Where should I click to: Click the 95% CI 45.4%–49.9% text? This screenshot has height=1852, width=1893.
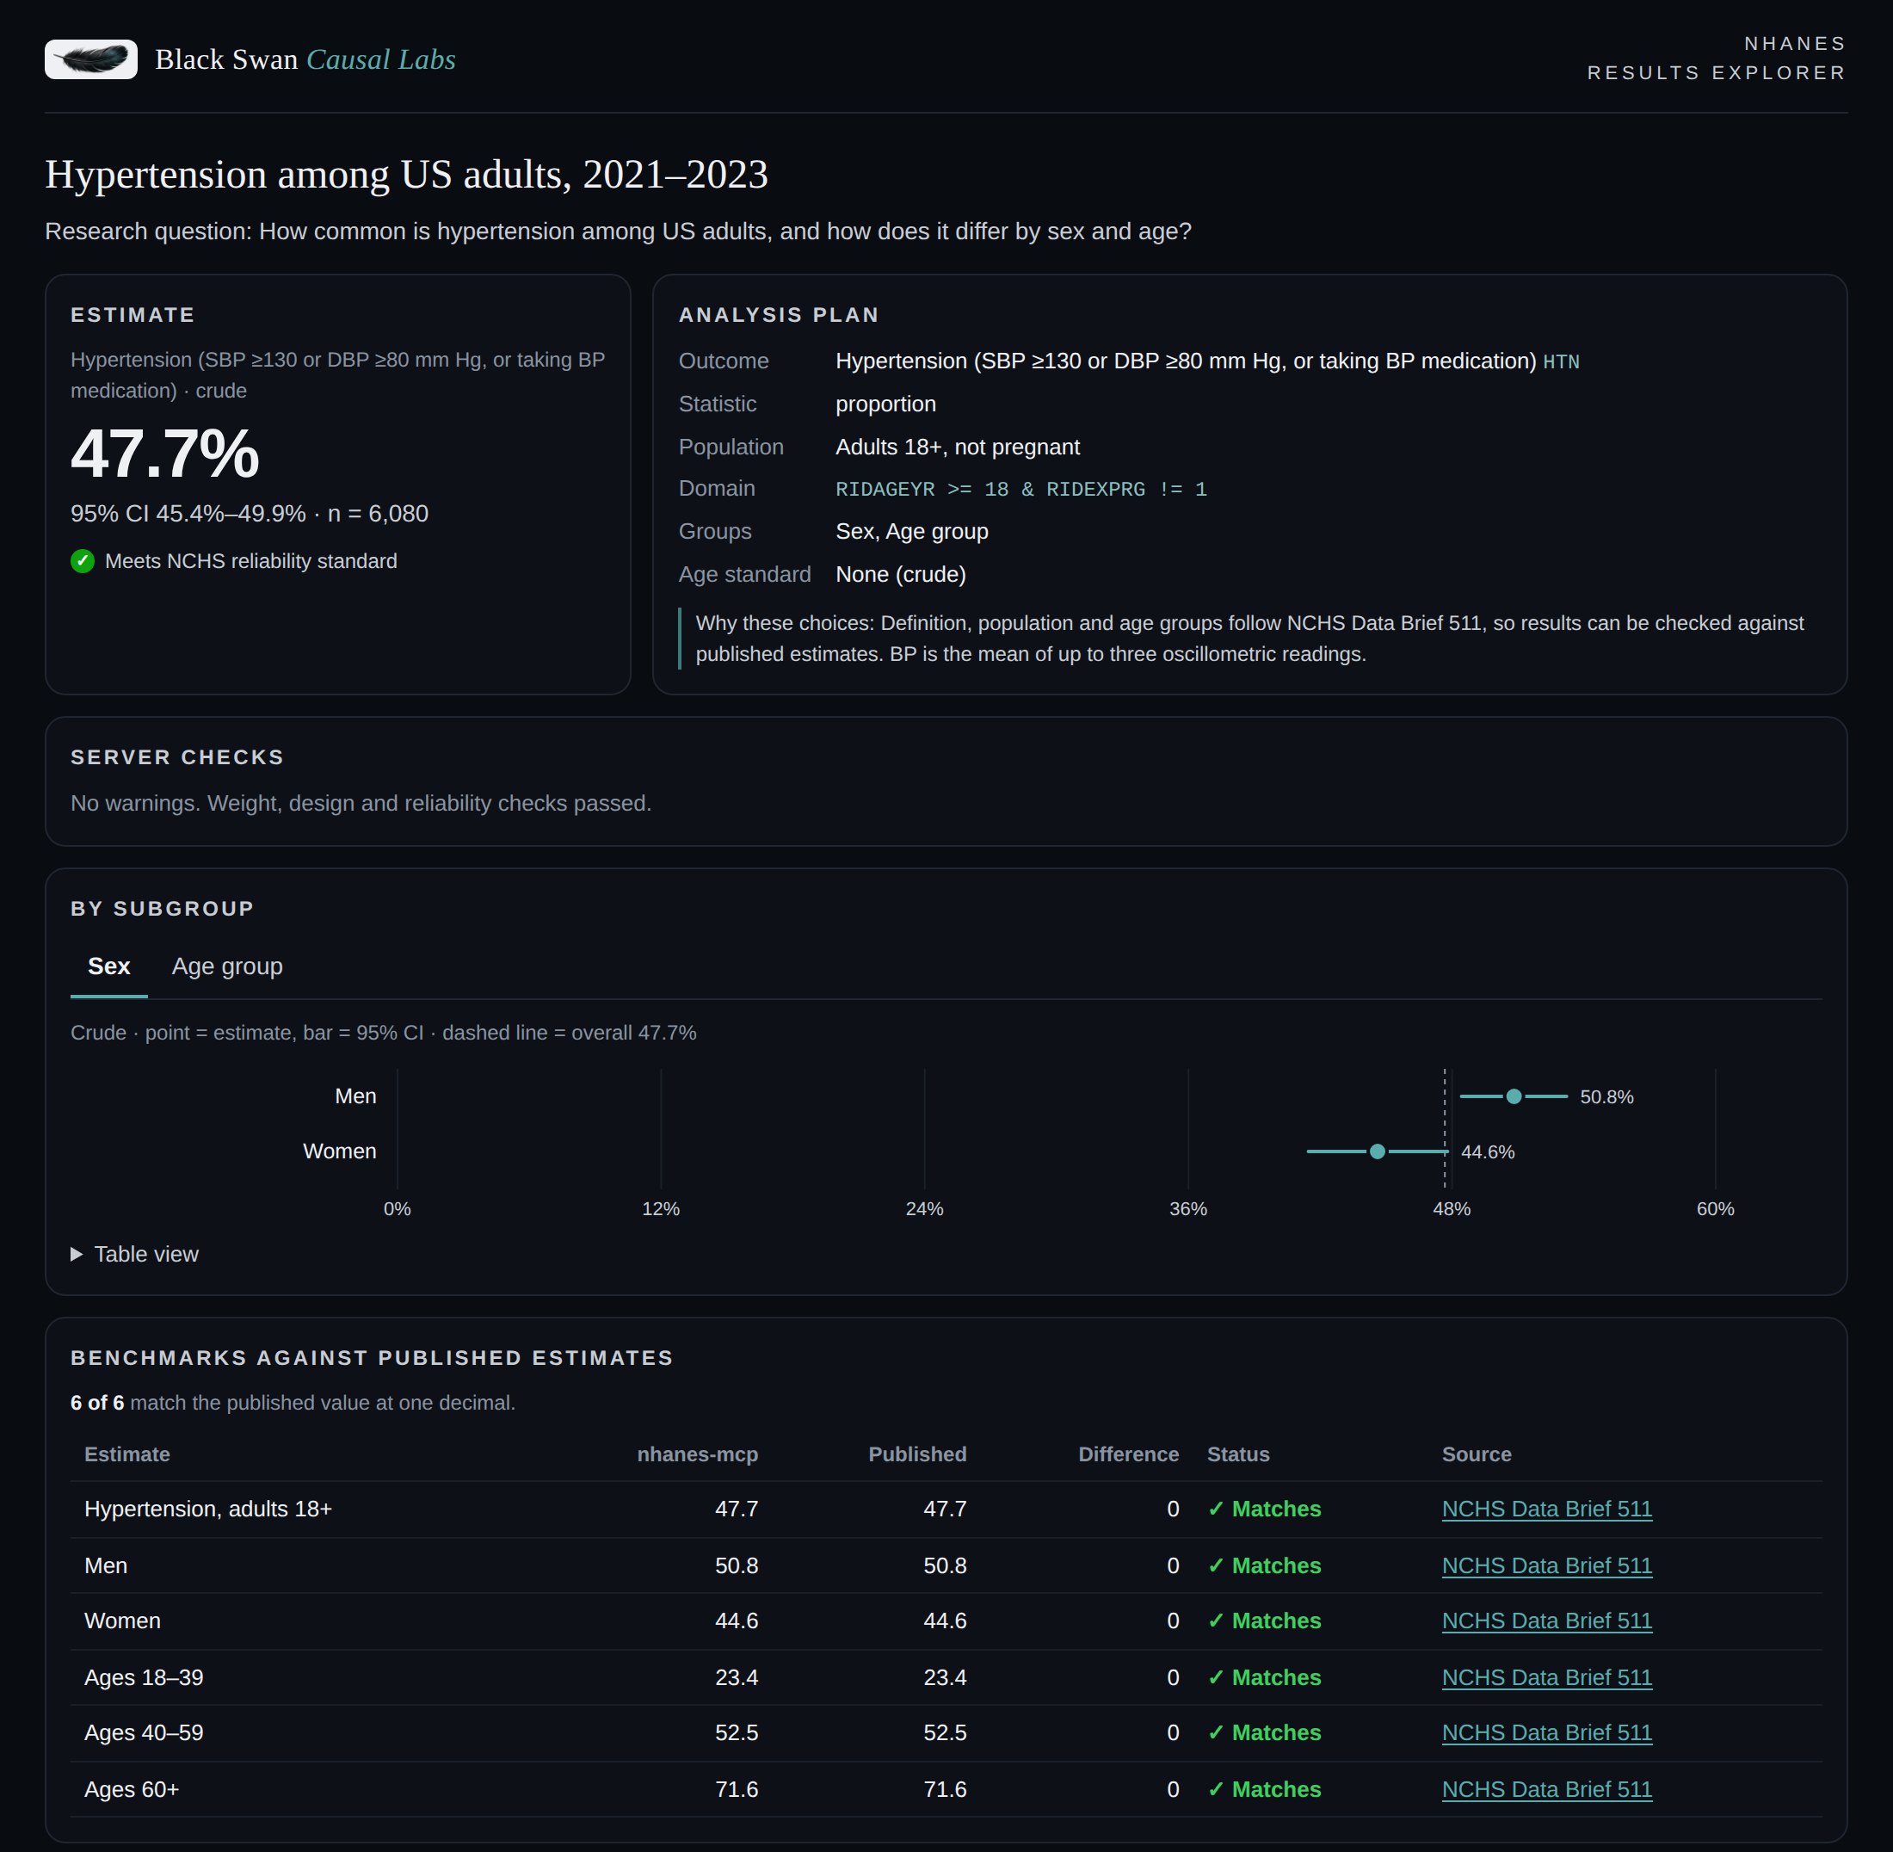pos(188,514)
